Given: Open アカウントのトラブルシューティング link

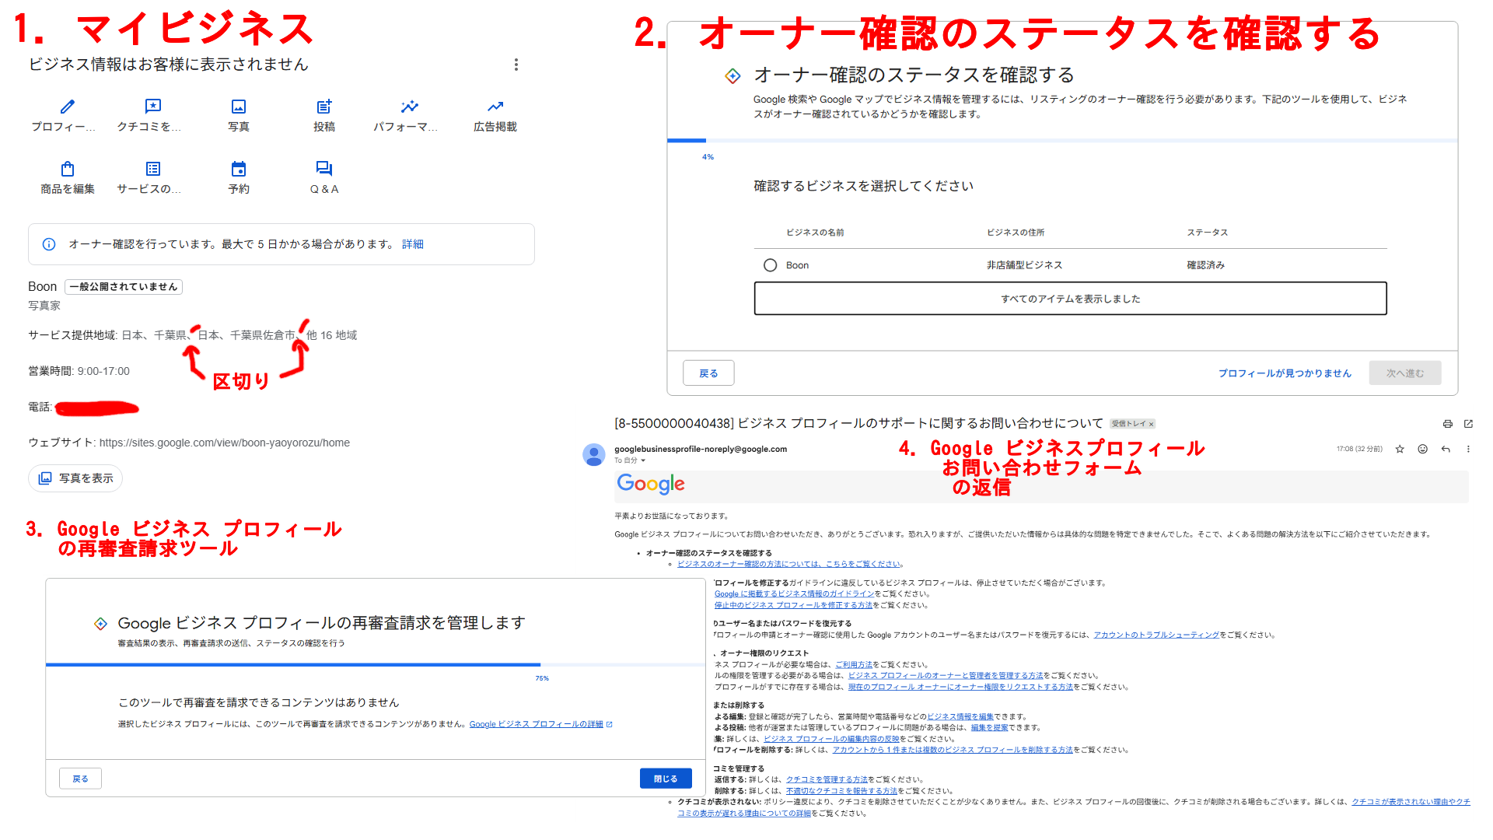Looking at the screenshot, I should [1156, 635].
